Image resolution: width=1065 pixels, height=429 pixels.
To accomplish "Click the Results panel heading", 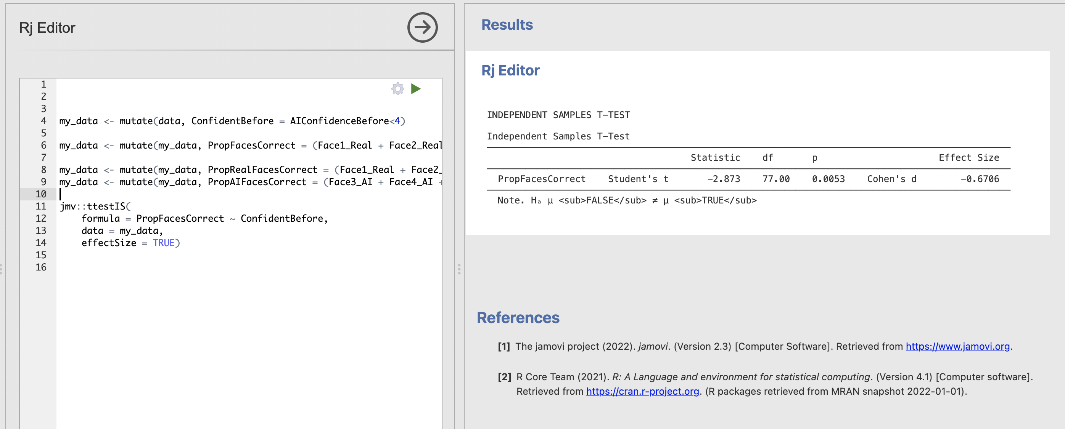I will coord(507,24).
